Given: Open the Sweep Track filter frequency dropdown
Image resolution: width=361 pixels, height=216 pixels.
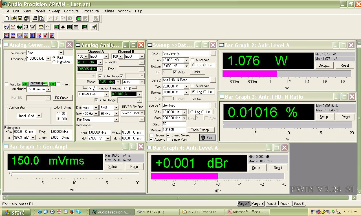Looking at the screenshot, I should (x=142, y=113).
